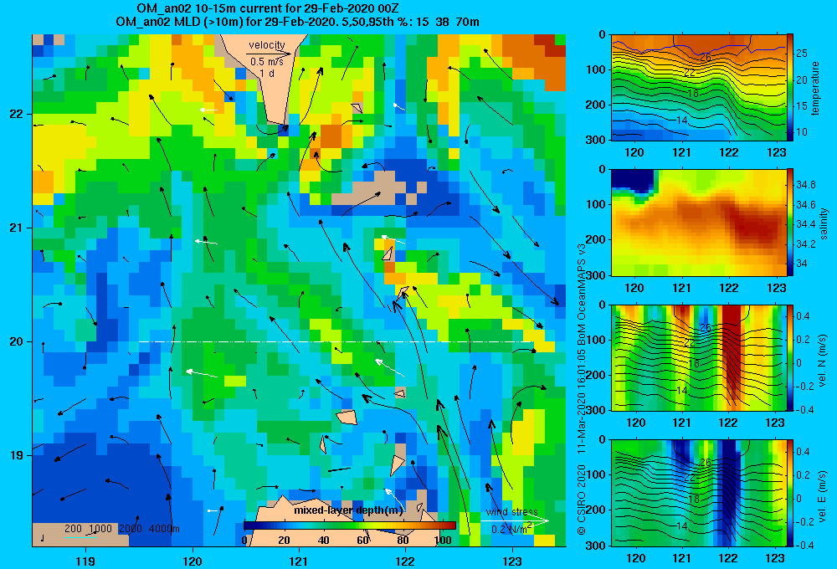Click the '25' temperature scale tick
The width and height of the screenshot is (837, 569).
click(802, 54)
